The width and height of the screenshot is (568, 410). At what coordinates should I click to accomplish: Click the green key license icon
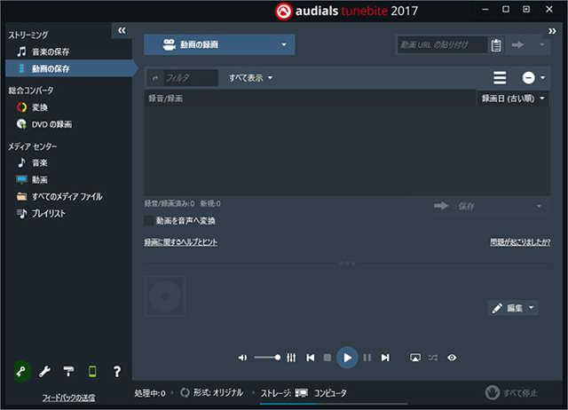point(21,371)
